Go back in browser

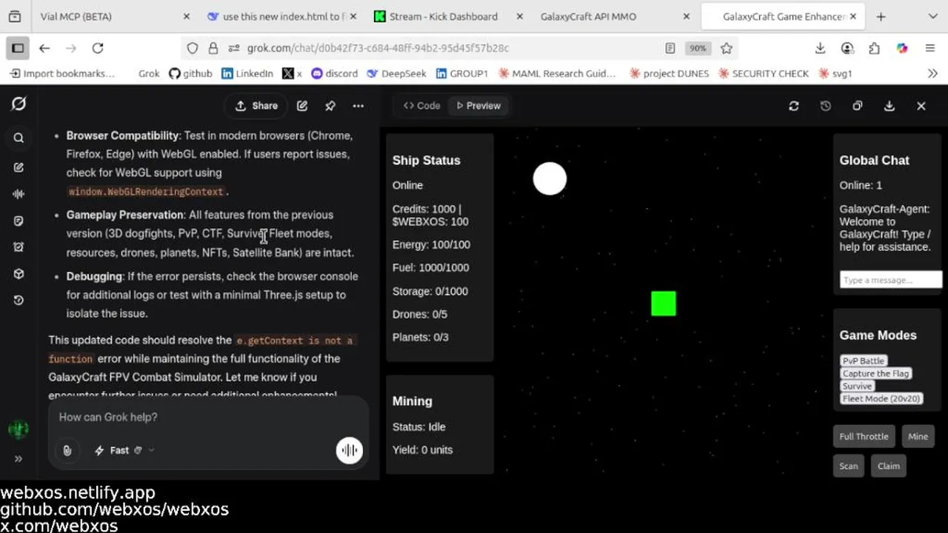tap(44, 48)
